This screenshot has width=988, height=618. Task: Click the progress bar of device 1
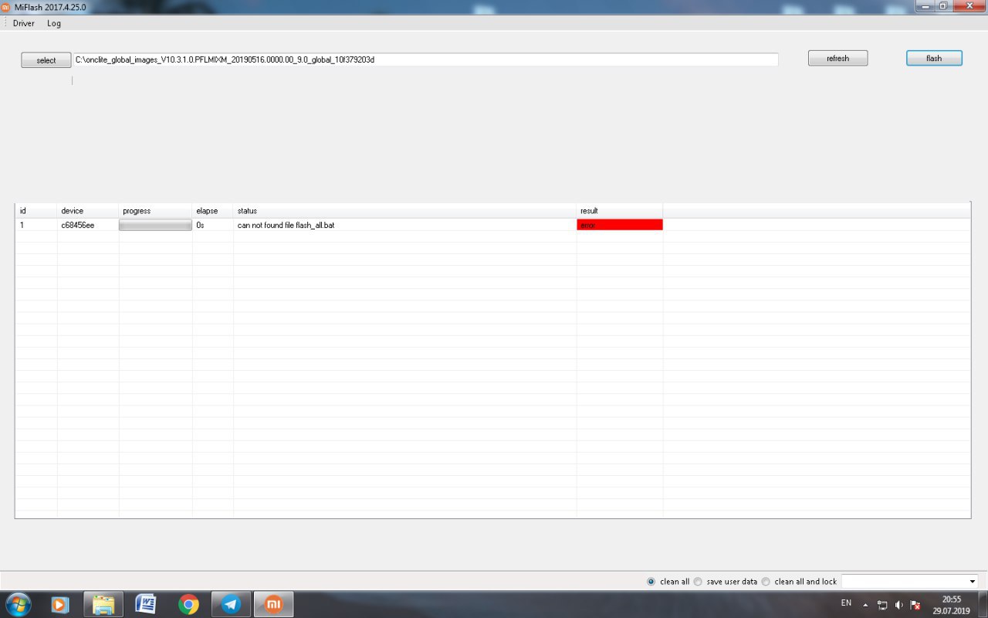(x=155, y=225)
